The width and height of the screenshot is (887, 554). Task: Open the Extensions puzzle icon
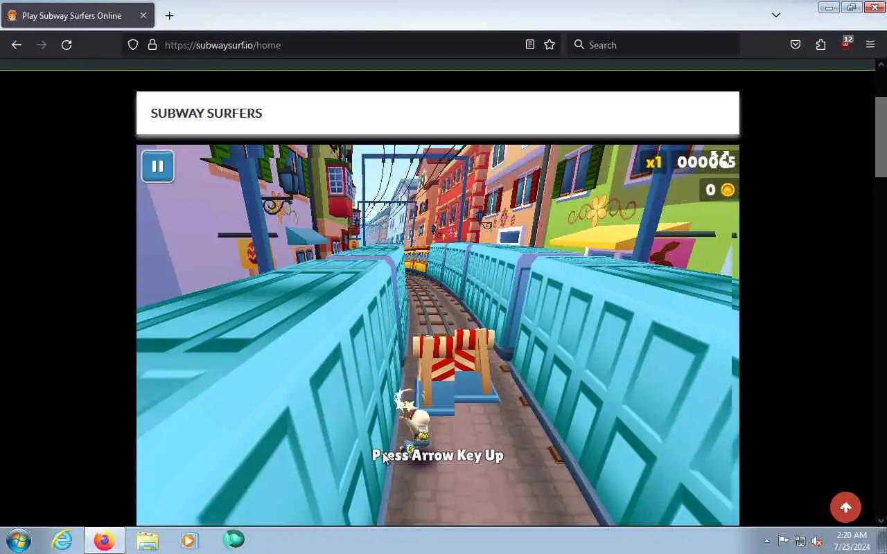coord(820,44)
